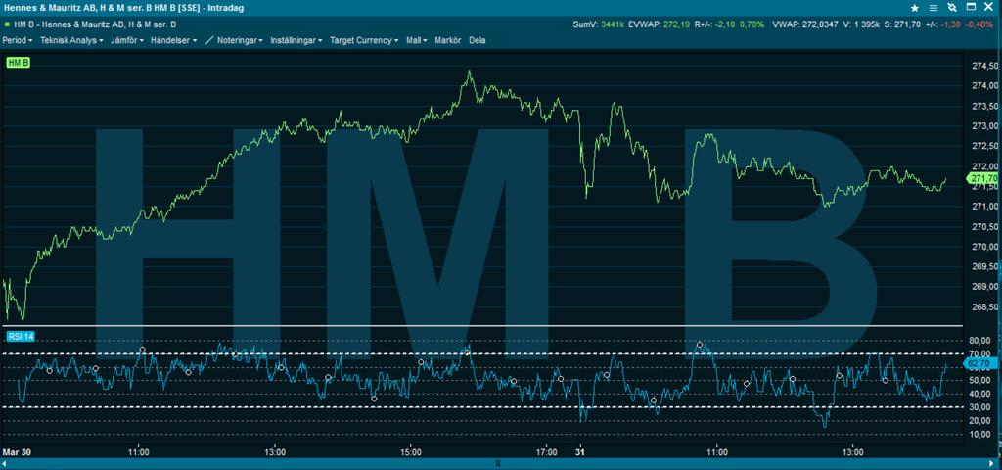The width and height of the screenshot is (1002, 470).
Task: Click the 62,70 RSI value tag
Action: click(x=979, y=363)
